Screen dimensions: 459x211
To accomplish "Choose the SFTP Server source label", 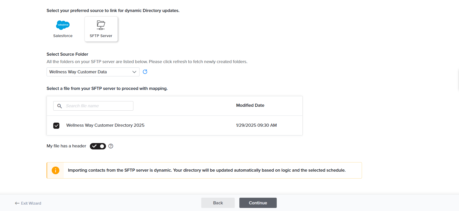I will click(101, 36).
